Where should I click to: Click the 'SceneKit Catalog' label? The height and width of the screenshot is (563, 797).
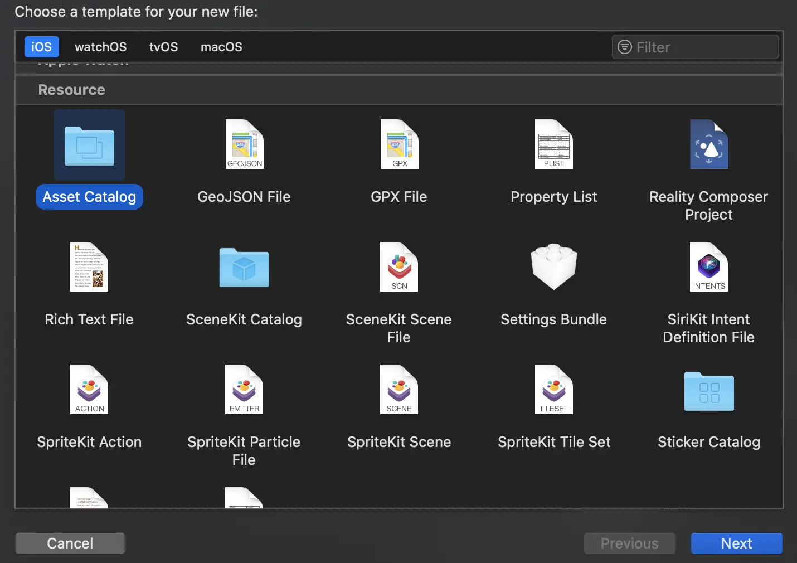[244, 319]
